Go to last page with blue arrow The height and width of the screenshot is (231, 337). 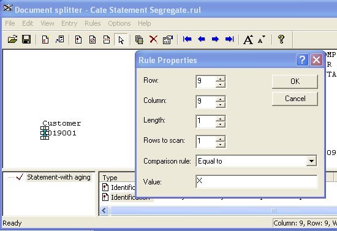[x=230, y=39]
